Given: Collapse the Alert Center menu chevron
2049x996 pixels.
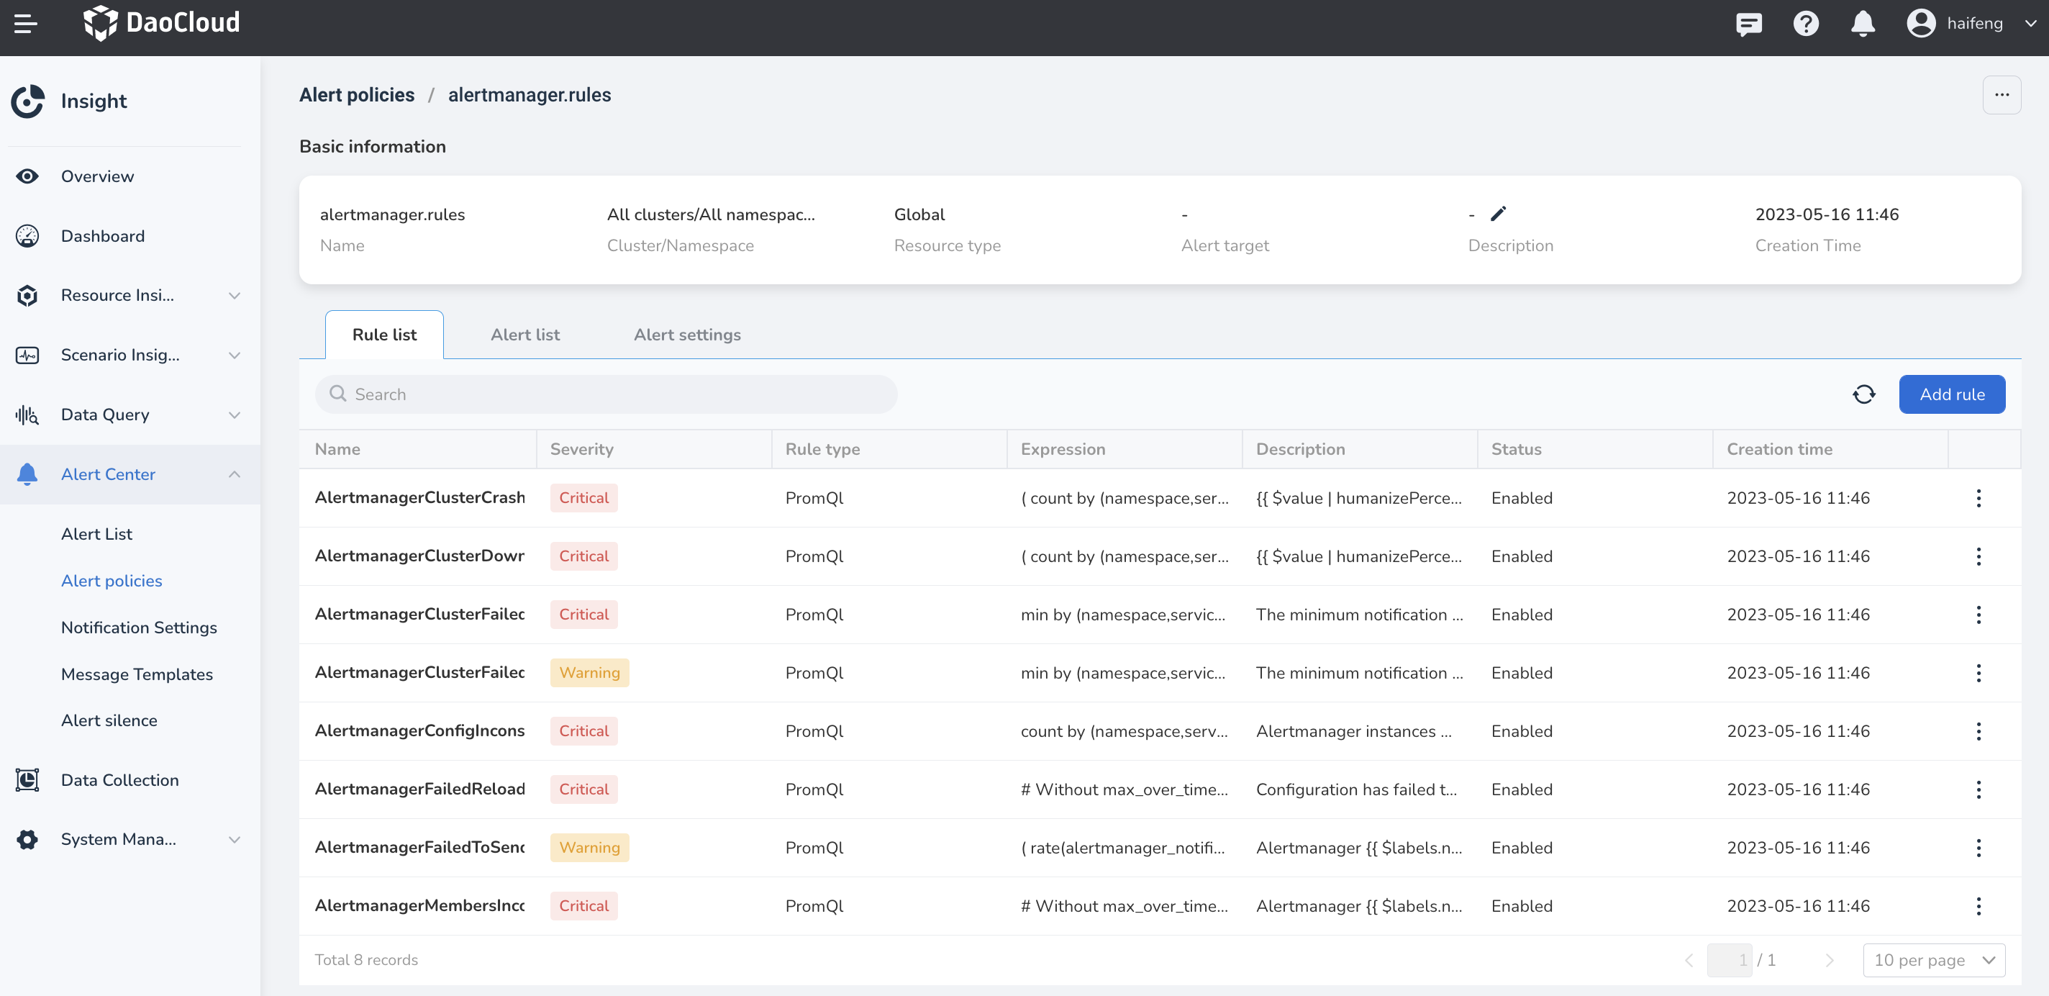Looking at the screenshot, I should 235,474.
